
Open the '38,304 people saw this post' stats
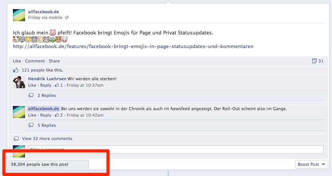tap(49, 164)
